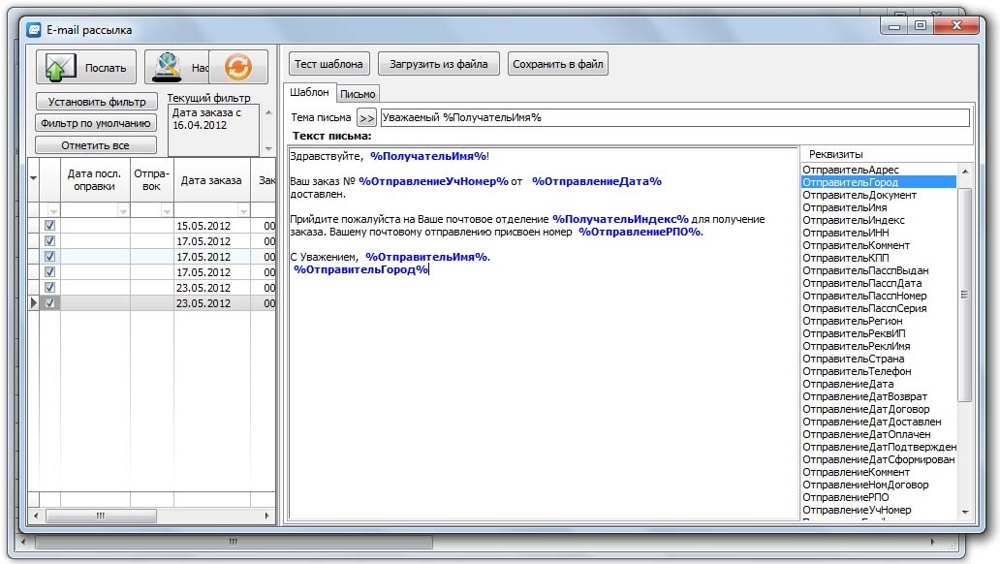This screenshot has height=564, width=1000.
Task: Open the grid column chooser arrow
Action: [33, 178]
